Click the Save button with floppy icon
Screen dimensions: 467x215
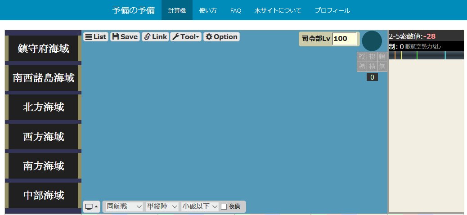tap(125, 36)
